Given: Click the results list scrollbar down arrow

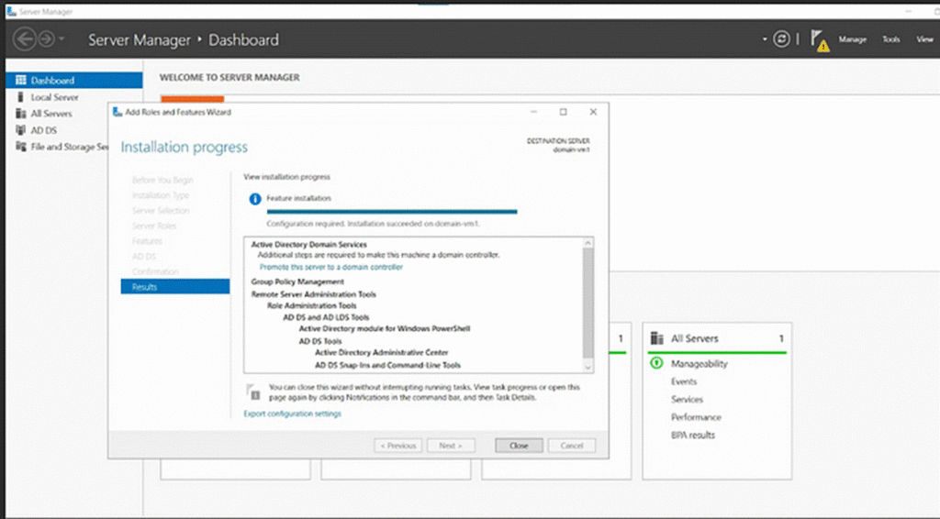Looking at the screenshot, I should coord(588,365).
